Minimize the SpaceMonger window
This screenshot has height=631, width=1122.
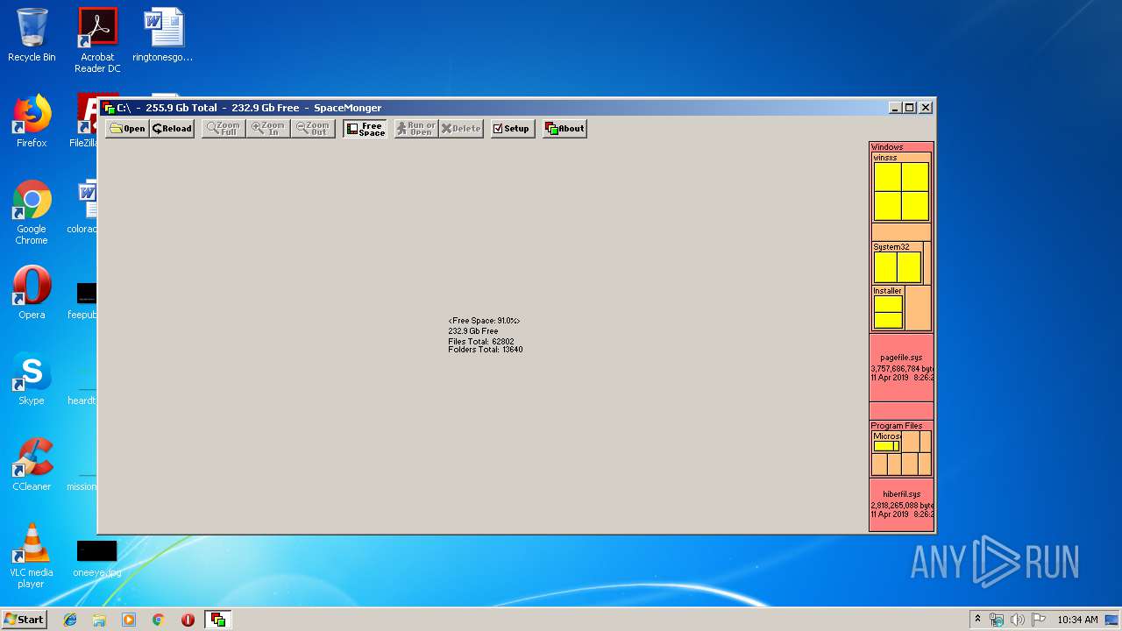[x=895, y=108]
